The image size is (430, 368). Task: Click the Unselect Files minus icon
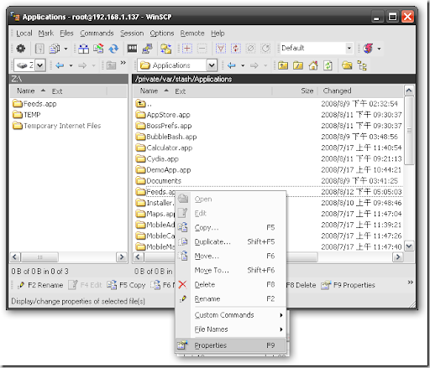202,49
